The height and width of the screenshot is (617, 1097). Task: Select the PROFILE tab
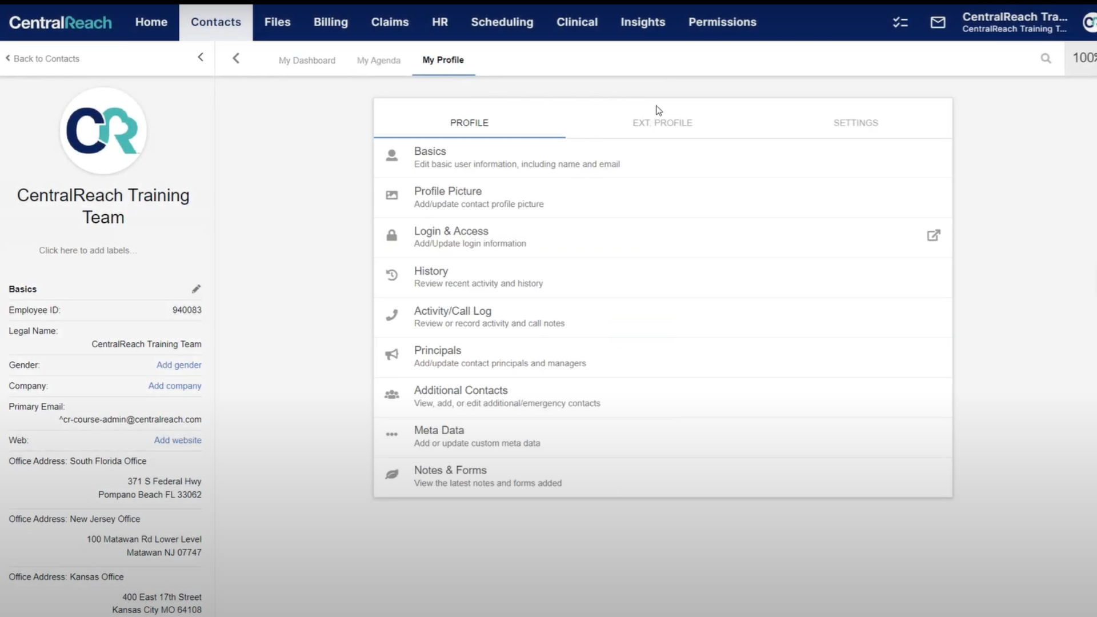click(469, 123)
